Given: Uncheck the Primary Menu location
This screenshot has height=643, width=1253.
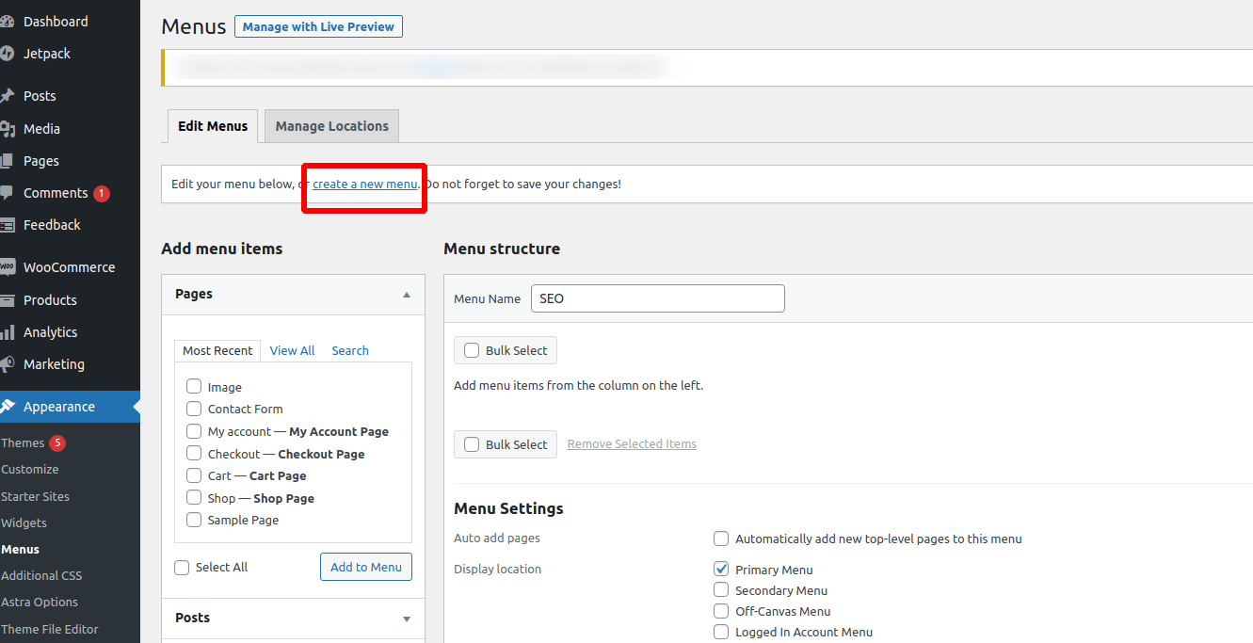Looking at the screenshot, I should point(721,569).
